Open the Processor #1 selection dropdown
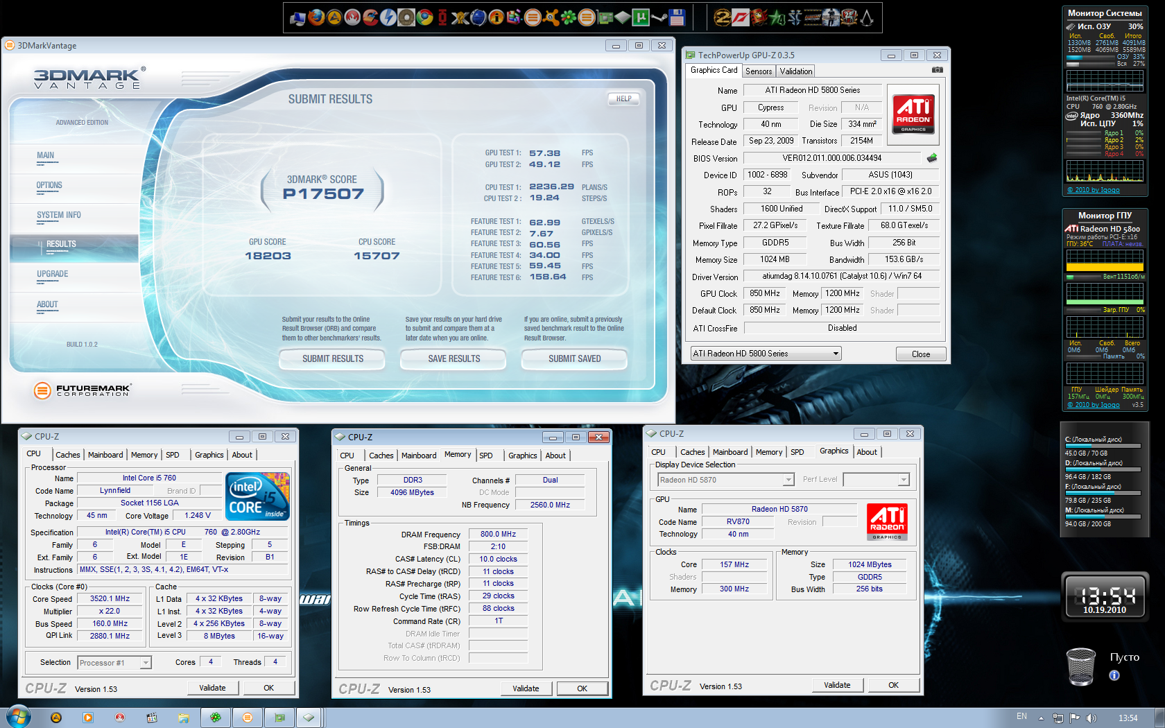 pyautogui.click(x=114, y=663)
